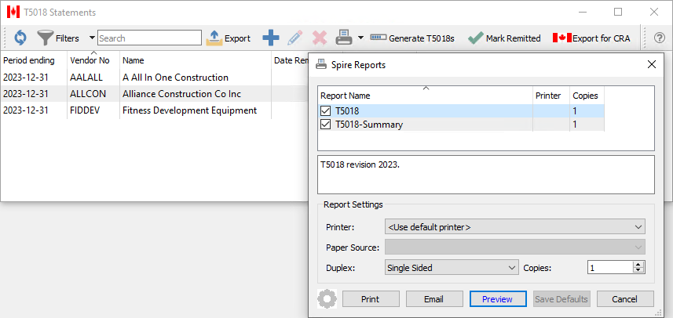Click the Copies column header in Spire Reports
Viewport: 673px width, 318px height.
587,96
